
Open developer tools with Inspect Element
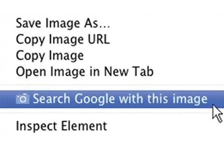[112, 126]
